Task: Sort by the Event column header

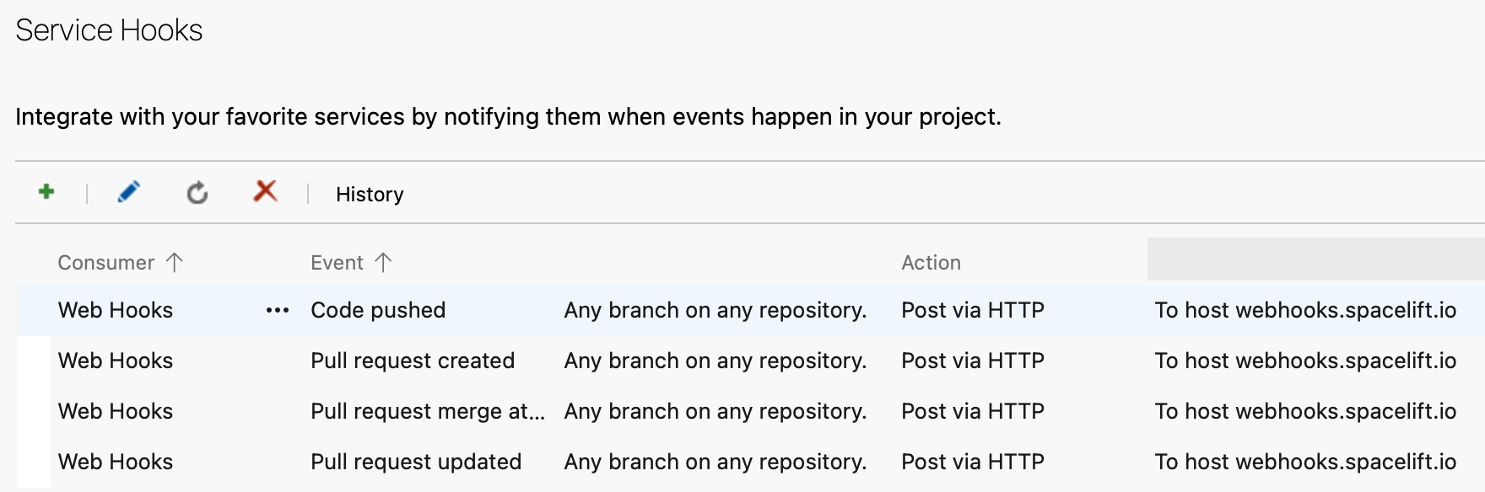Action: 337,263
